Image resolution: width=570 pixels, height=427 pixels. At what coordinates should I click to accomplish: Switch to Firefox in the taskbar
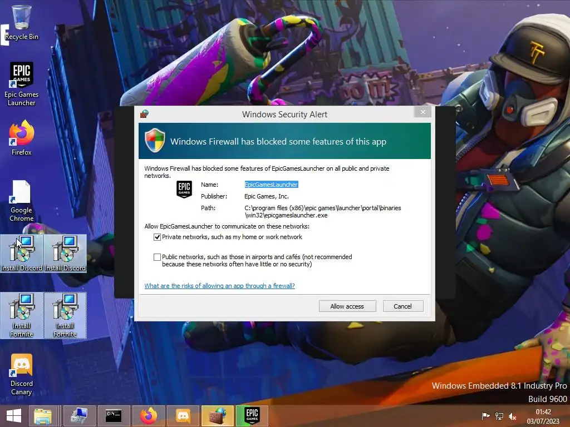[148, 416]
